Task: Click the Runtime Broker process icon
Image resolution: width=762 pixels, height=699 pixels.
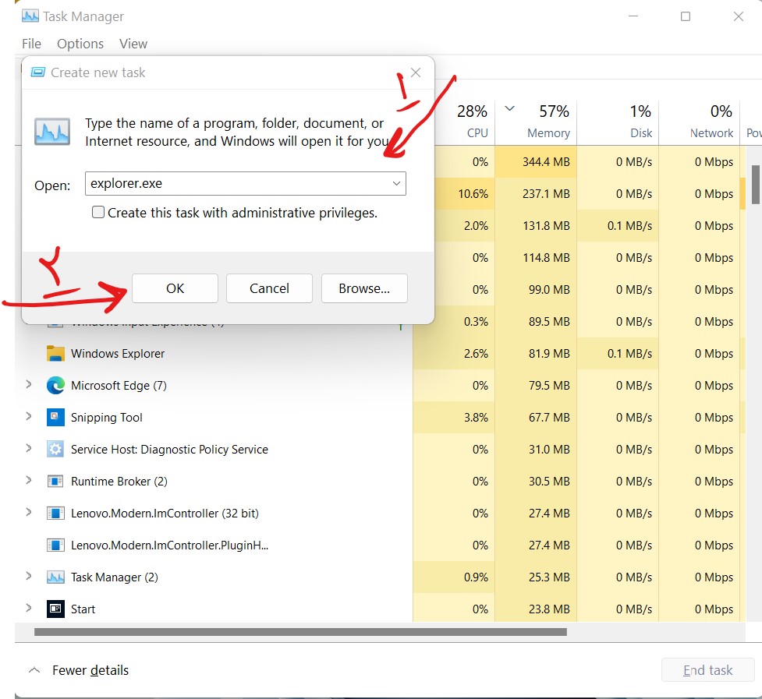Action: click(x=55, y=482)
